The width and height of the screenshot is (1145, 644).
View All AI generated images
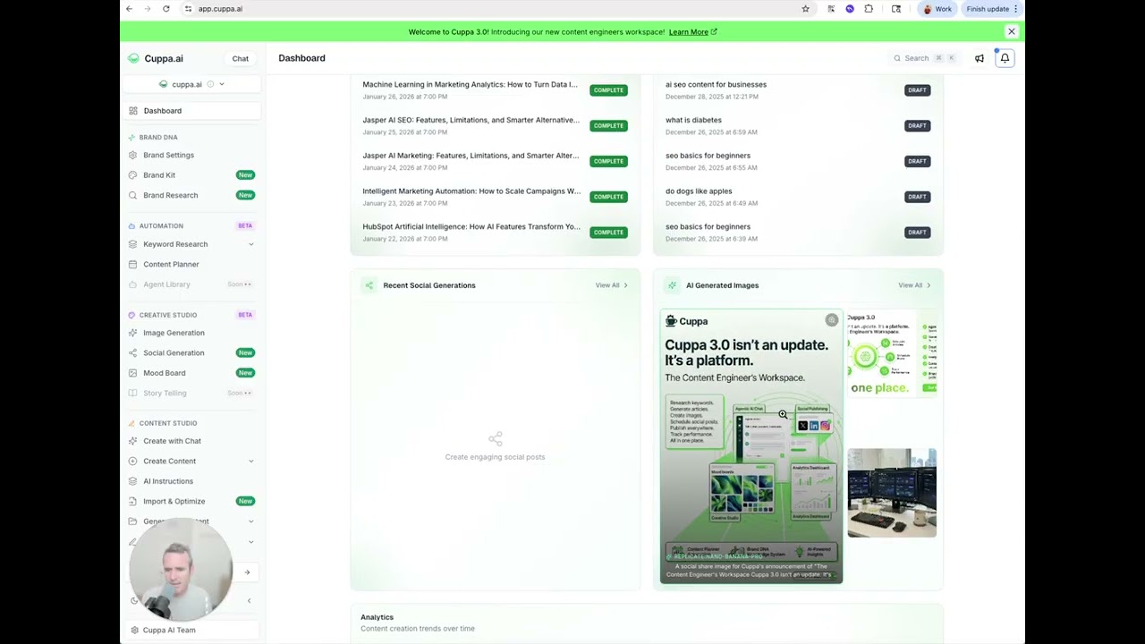(x=914, y=285)
